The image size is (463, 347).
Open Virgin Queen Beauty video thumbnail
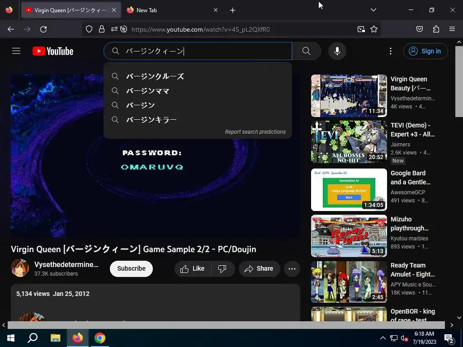[x=349, y=96]
